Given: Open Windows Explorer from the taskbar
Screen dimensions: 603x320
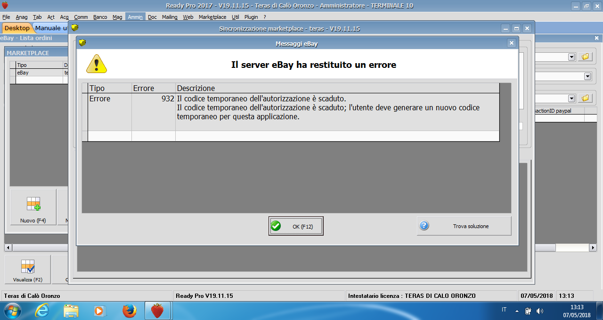Looking at the screenshot, I should 71,311.
